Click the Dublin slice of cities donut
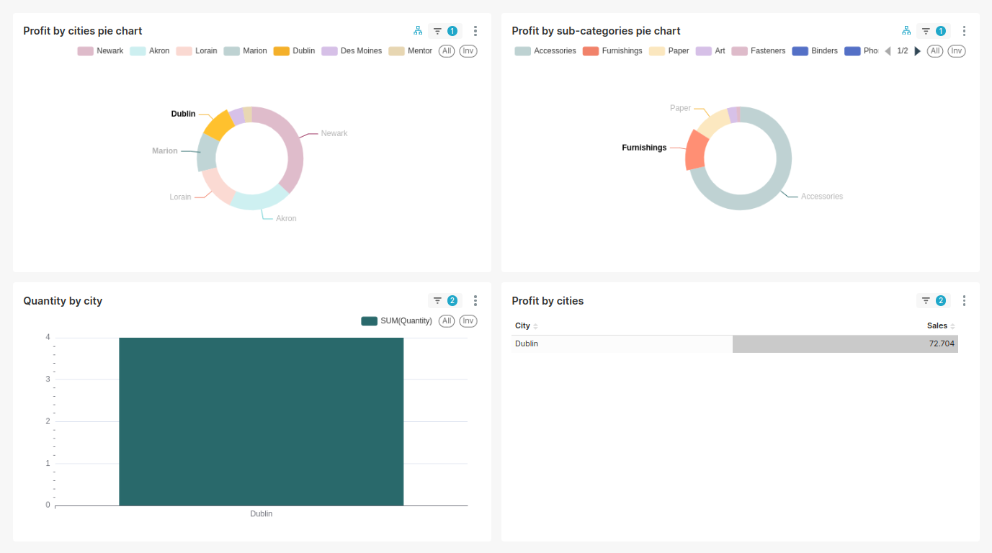 click(x=219, y=125)
